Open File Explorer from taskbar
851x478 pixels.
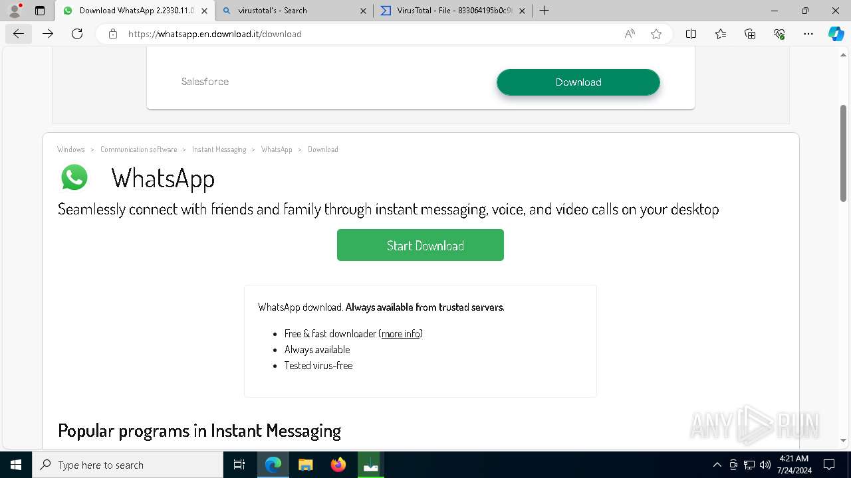[306, 465]
